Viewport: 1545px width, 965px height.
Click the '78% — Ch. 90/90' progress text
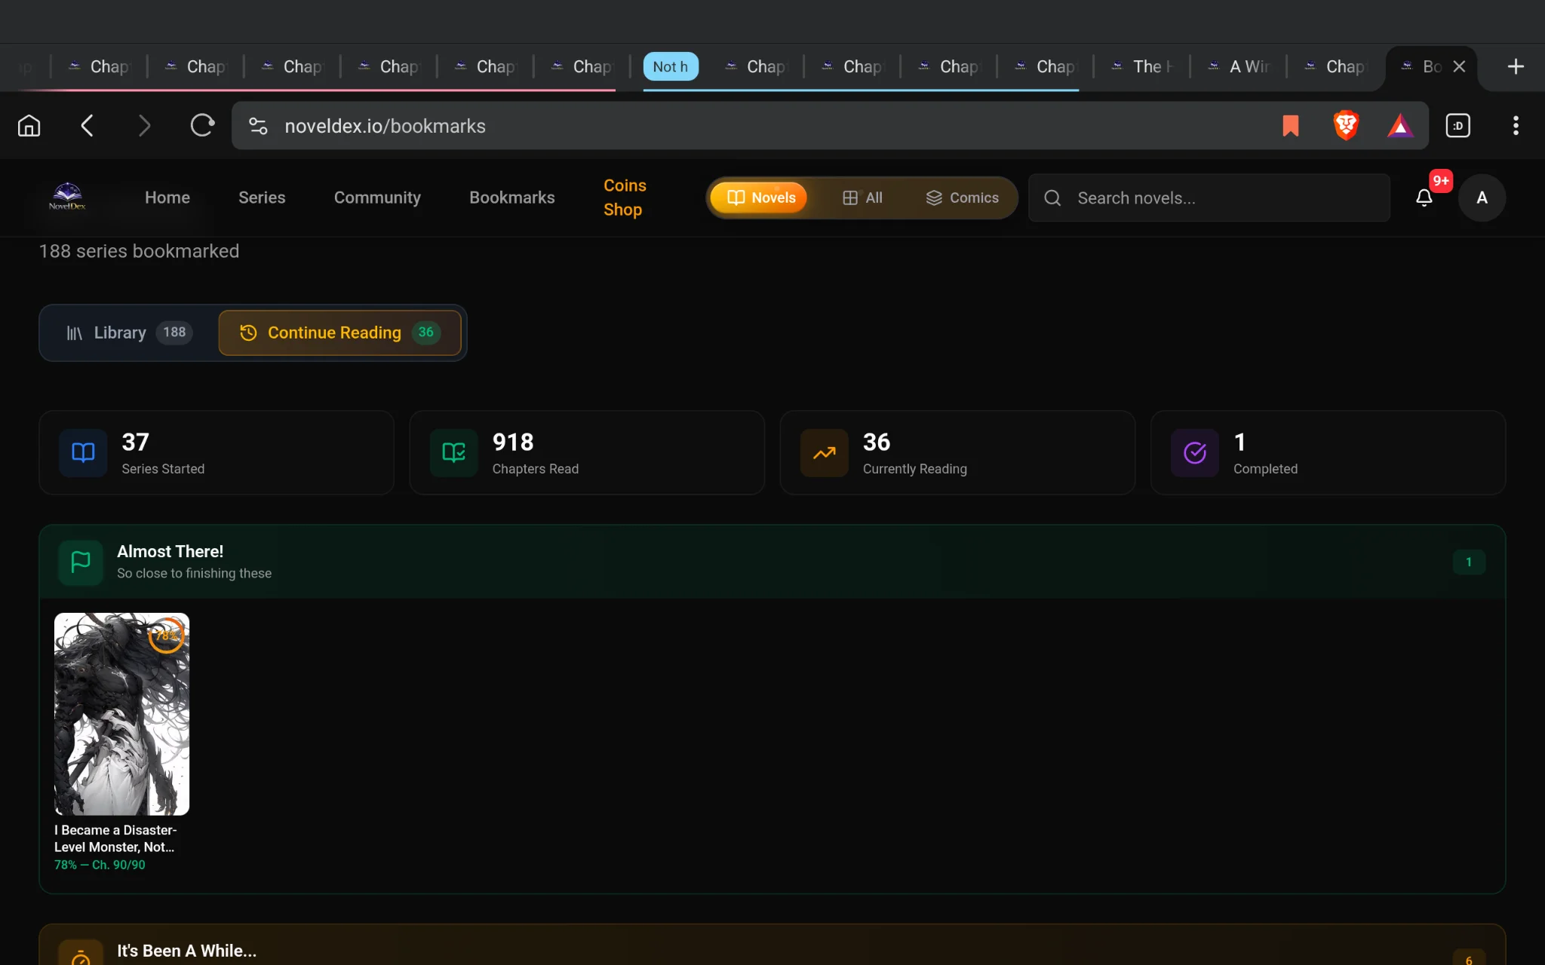pyautogui.click(x=100, y=865)
